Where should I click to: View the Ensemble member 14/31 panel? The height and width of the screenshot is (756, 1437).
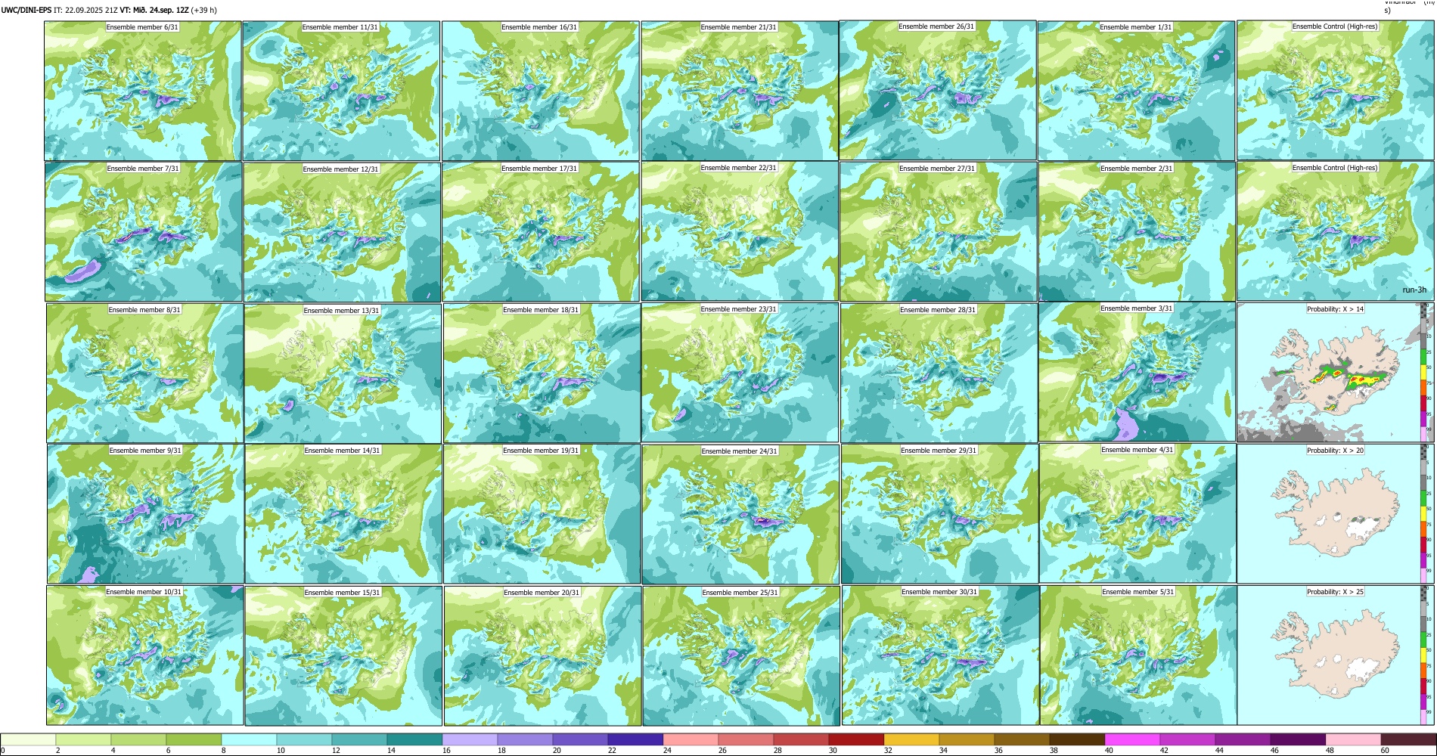tap(343, 514)
